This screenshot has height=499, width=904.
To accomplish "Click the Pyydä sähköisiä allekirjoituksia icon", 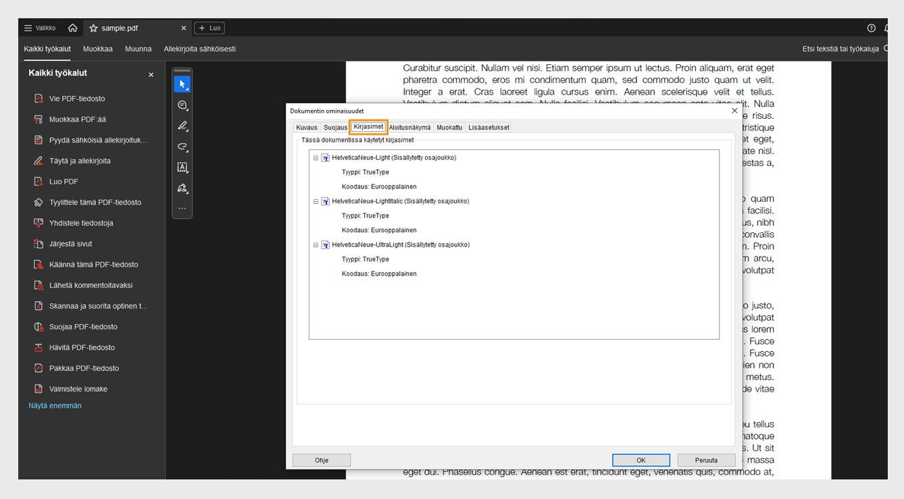I will click(x=39, y=140).
